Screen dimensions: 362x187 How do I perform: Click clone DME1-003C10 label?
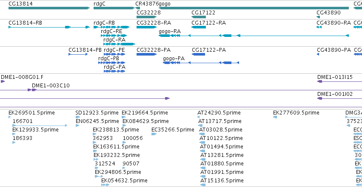pyautogui.click(x=51, y=86)
